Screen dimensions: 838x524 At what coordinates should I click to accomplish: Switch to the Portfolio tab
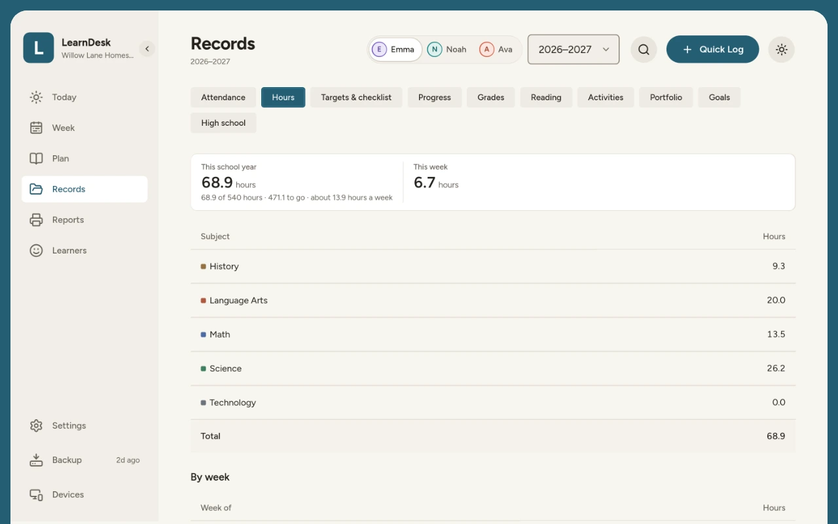(x=666, y=98)
